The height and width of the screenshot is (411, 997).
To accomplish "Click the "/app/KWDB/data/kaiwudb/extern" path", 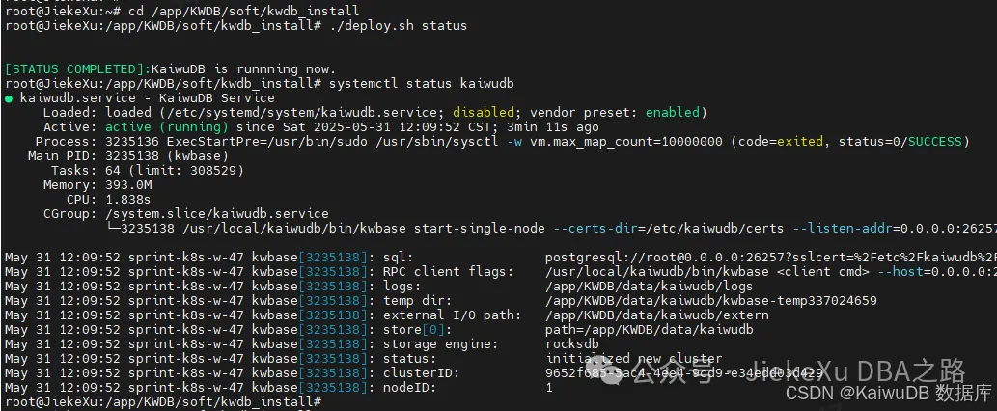I will click(x=657, y=315).
